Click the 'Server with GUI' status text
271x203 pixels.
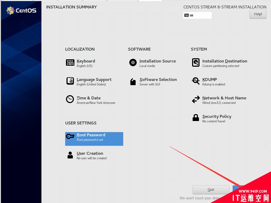(150, 84)
